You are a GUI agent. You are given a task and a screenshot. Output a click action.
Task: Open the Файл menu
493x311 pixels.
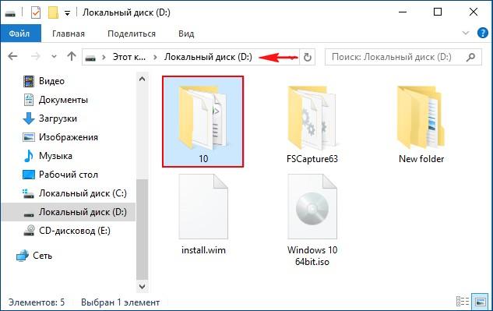(19, 34)
